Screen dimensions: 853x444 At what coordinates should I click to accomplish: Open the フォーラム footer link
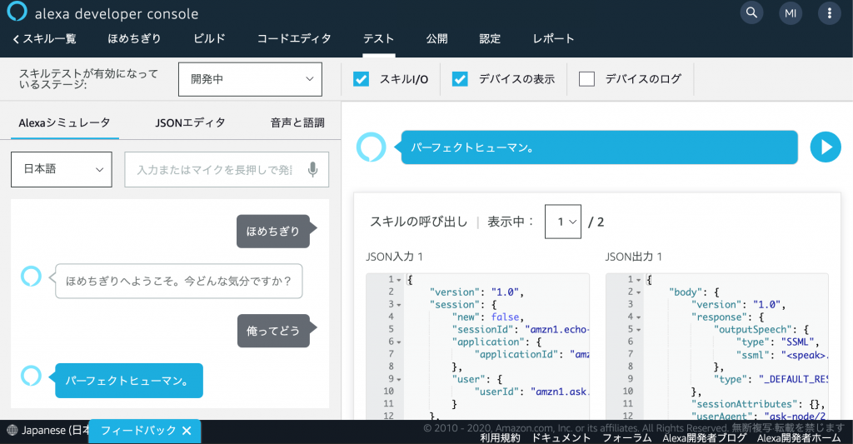click(x=626, y=438)
